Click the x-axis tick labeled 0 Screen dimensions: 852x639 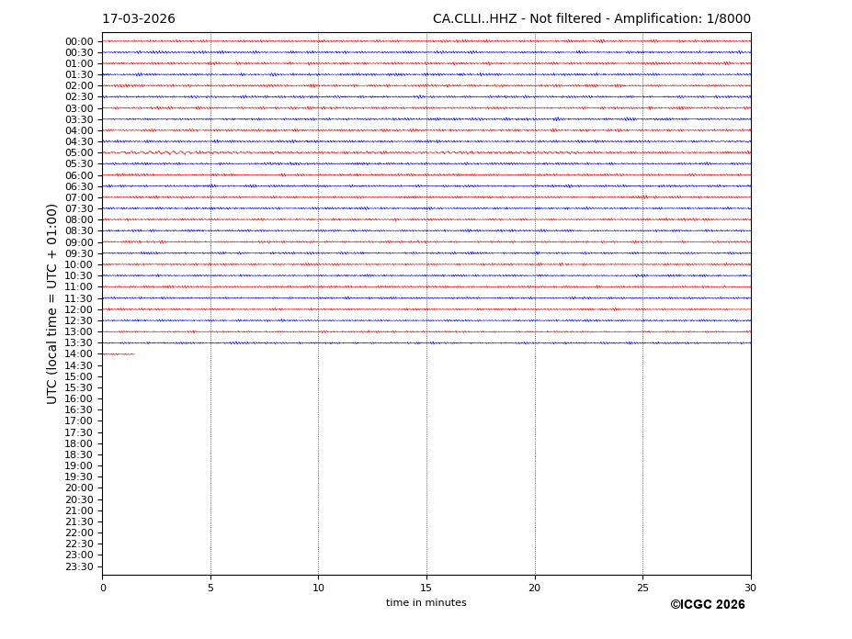coord(103,588)
